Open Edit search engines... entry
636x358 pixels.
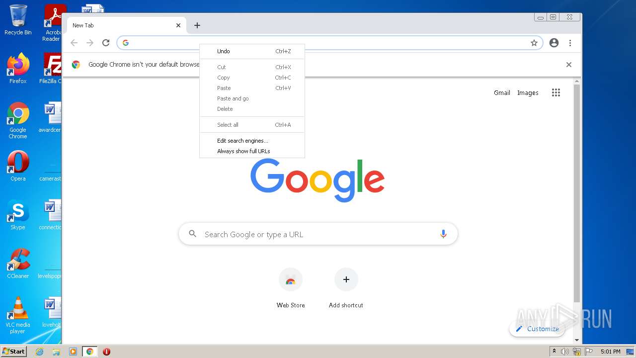click(x=252, y=141)
